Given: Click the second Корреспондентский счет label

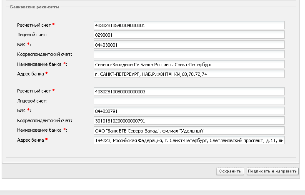Looking at the screenshot, I should (45, 120).
